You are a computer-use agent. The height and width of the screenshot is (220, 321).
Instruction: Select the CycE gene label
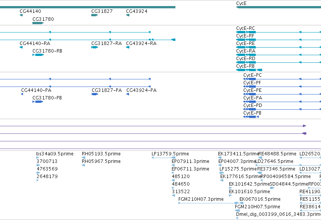pyautogui.click(x=241, y=3)
